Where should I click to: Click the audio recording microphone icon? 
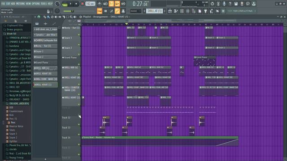click(224, 4)
